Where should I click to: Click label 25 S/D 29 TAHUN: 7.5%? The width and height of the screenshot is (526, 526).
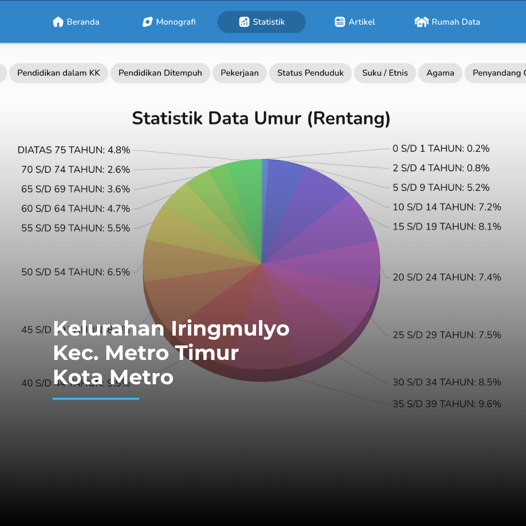coord(447,335)
